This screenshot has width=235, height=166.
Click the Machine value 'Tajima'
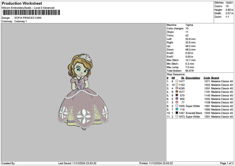189,25
